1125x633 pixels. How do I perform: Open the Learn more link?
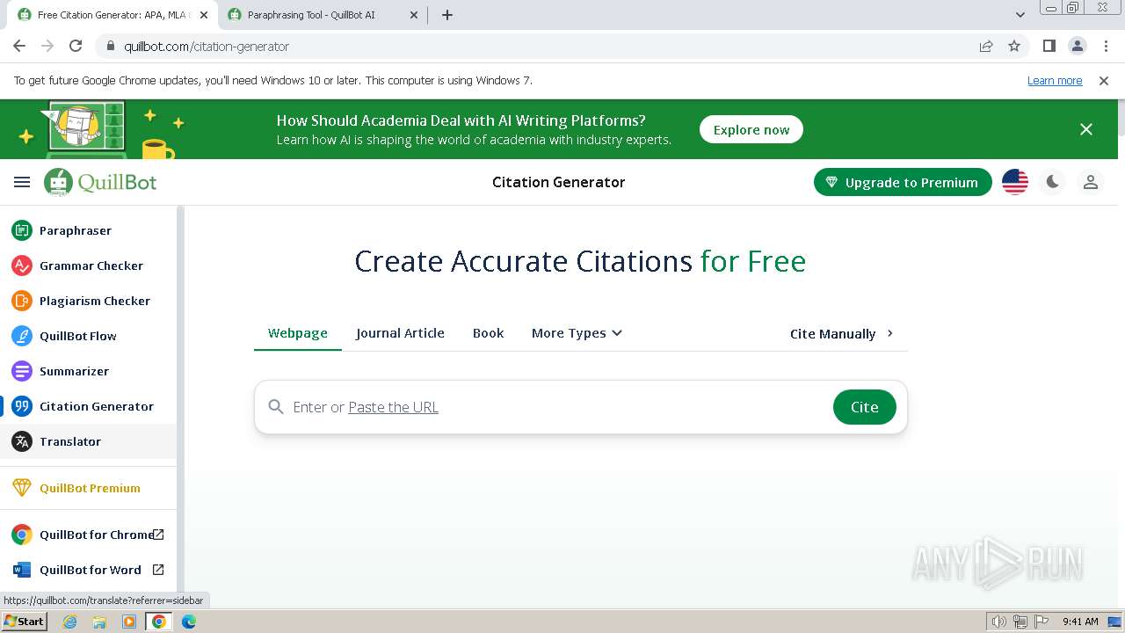pos(1055,80)
